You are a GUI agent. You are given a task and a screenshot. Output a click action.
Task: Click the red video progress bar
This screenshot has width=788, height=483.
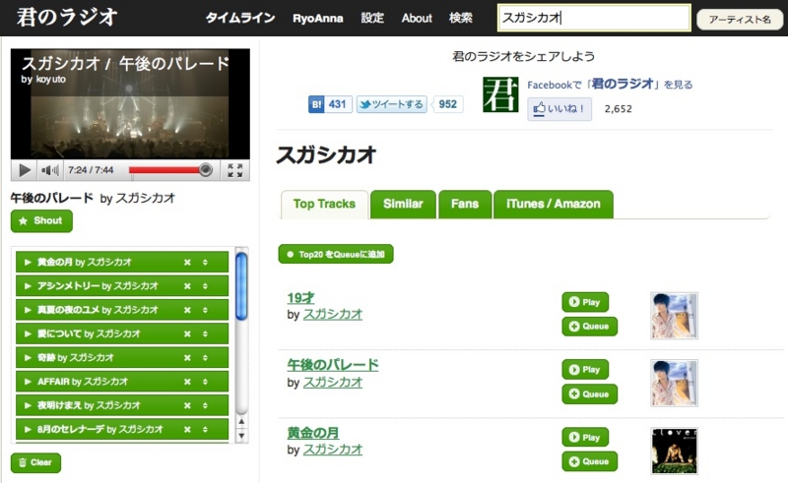165,170
